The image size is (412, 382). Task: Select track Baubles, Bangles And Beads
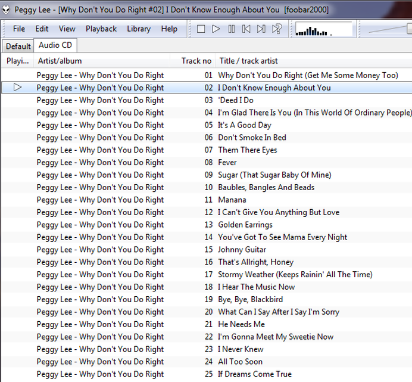[x=207, y=187]
